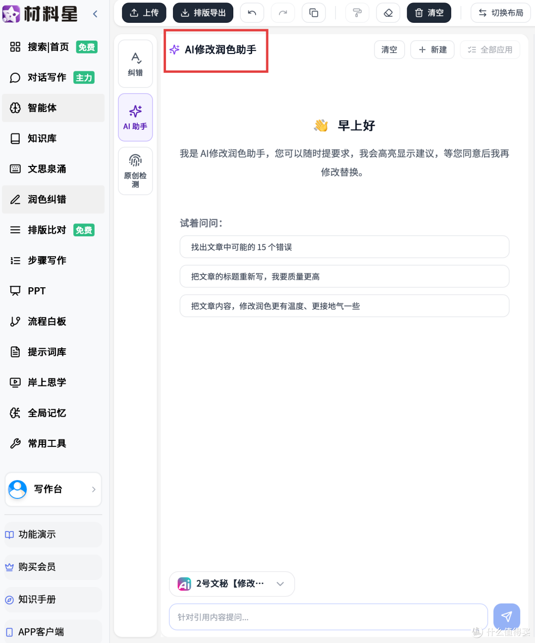The image size is (535, 643).
Task: Select the AI 助手 tool tab
Action: (x=135, y=117)
